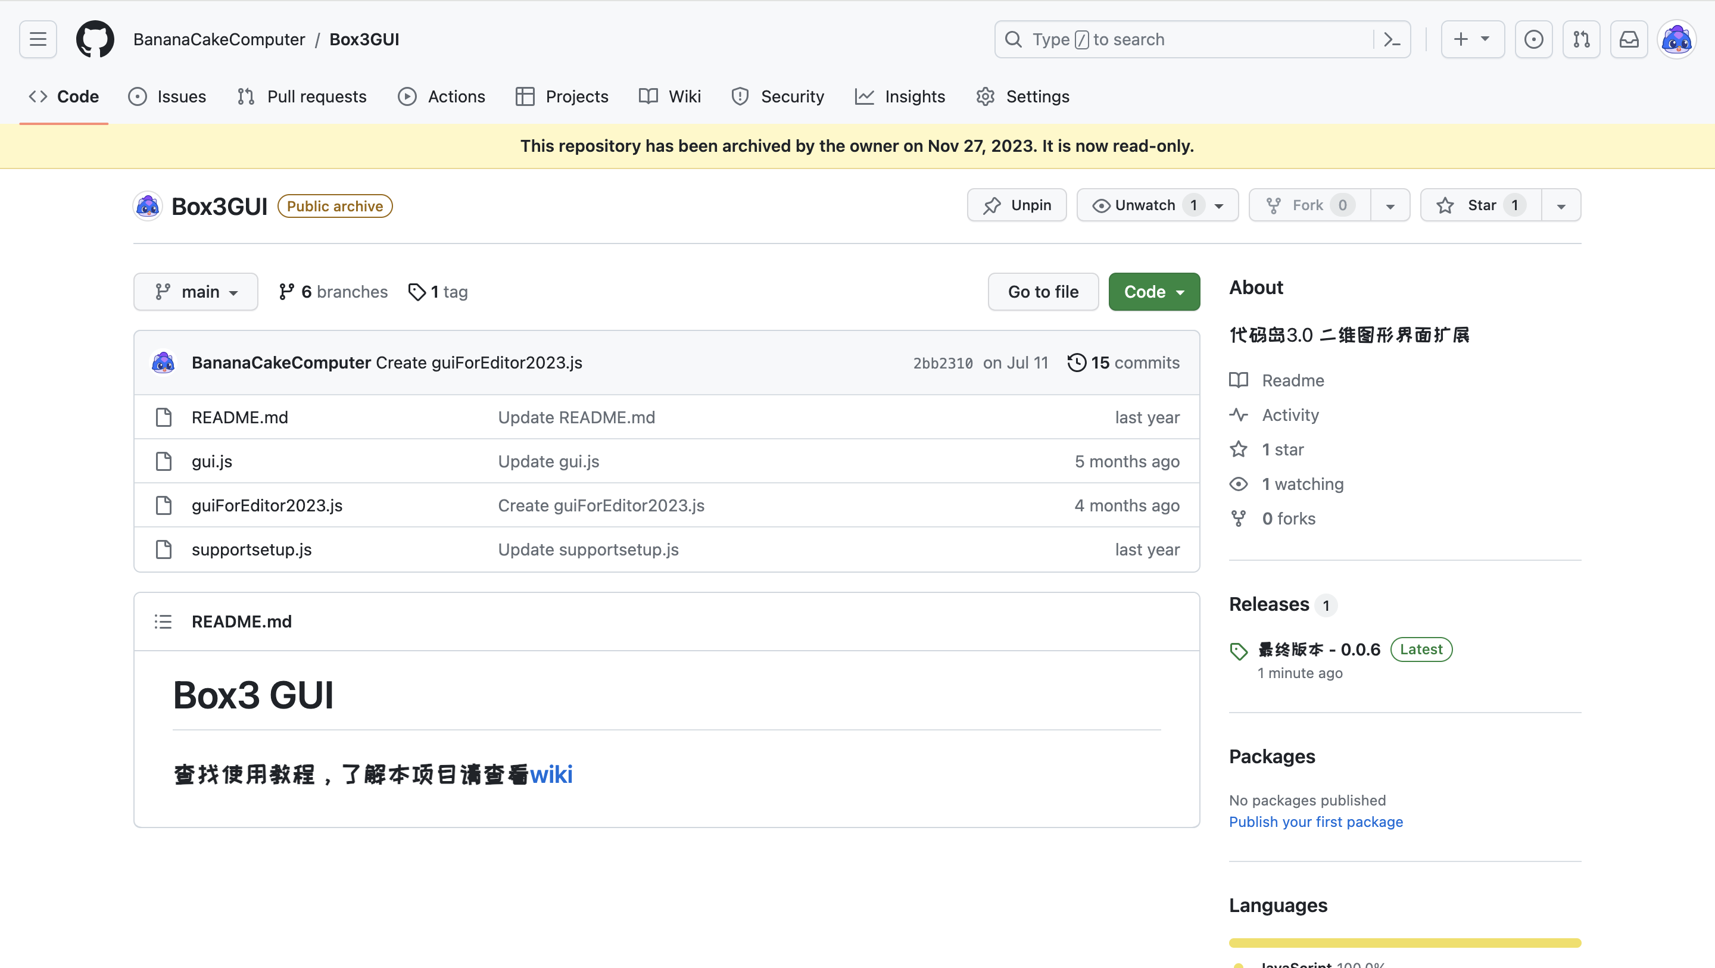Image resolution: width=1715 pixels, height=968 pixels.
Task: Click the wiki link in README content
Action: click(551, 775)
